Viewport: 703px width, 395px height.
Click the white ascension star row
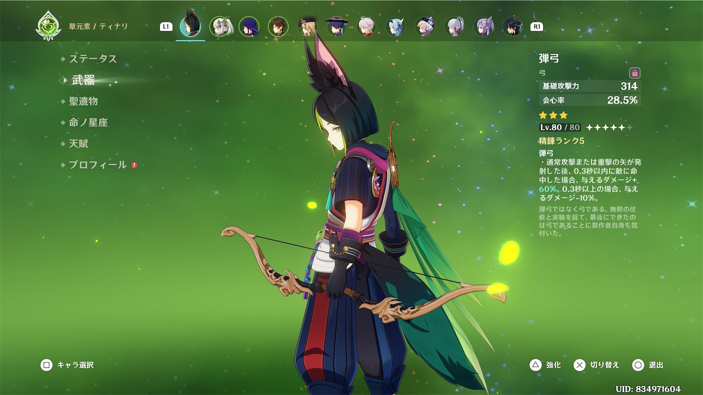tap(610, 127)
